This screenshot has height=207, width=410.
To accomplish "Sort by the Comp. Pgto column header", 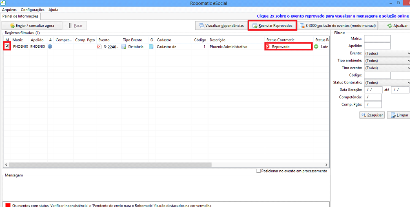I will [85, 40].
